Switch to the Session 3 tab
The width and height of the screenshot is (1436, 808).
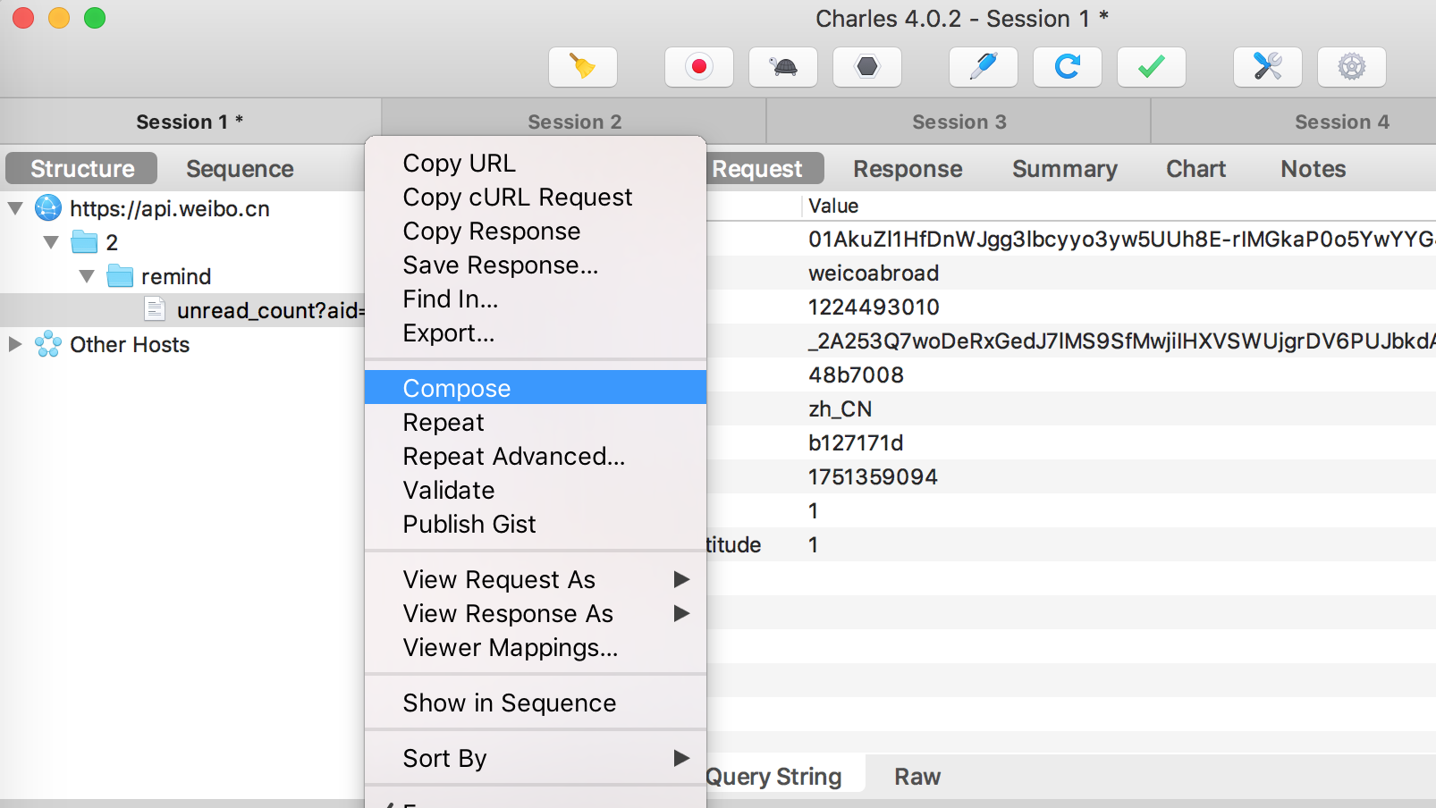point(959,122)
